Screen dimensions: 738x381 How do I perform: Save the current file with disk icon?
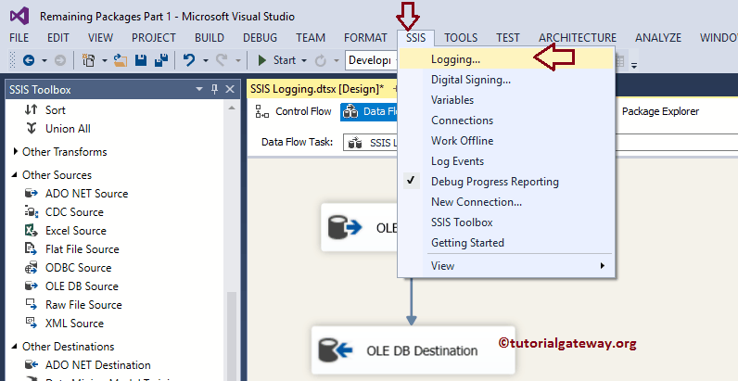pos(141,60)
